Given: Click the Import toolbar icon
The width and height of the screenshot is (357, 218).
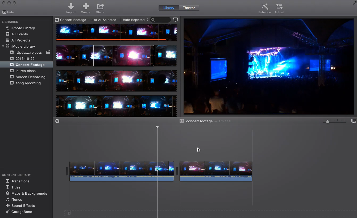Looking at the screenshot, I should (71, 8).
